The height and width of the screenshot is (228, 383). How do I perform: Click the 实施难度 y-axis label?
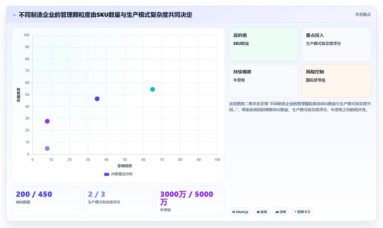click(x=18, y=95)
